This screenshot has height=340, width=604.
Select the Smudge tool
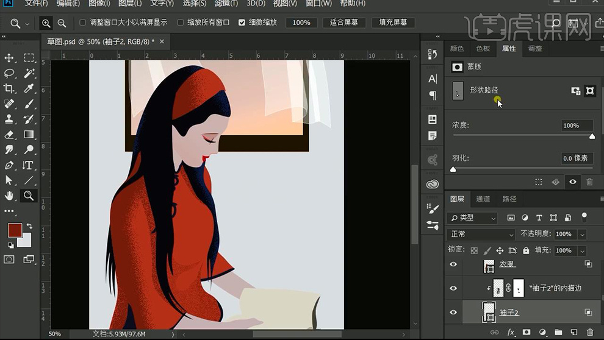[x=9, y=150]
